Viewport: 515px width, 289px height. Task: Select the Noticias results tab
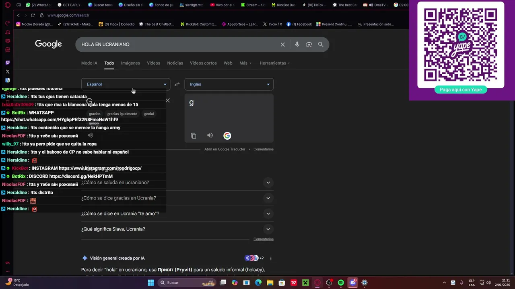click(x=175, y=63)
